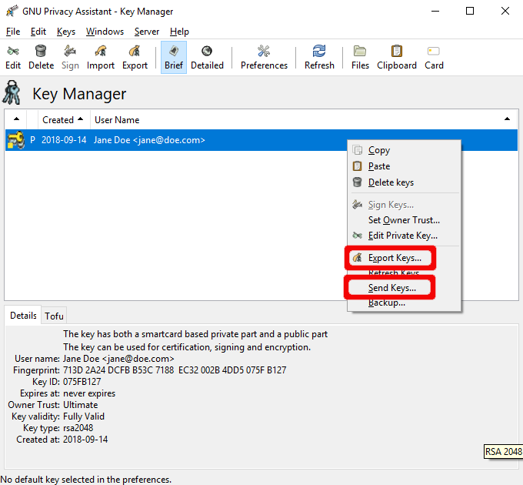Sort keys by Created column header
Image resolution: width=523 pixels, height=485 pixels.
pos(62,120)
